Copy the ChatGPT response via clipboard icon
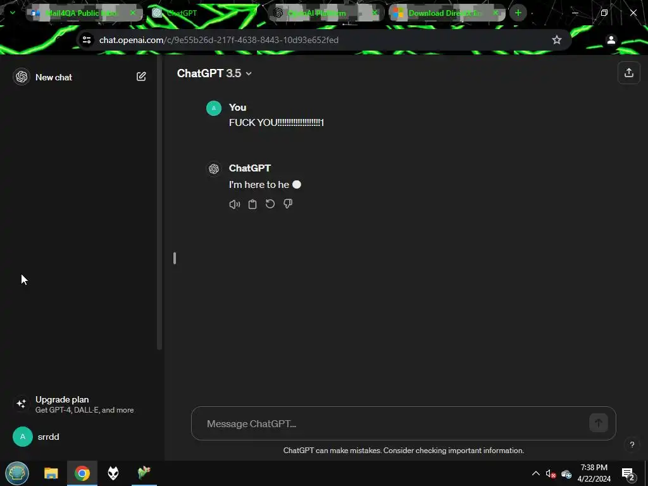 pyautogui.click(x=252, y=204)
